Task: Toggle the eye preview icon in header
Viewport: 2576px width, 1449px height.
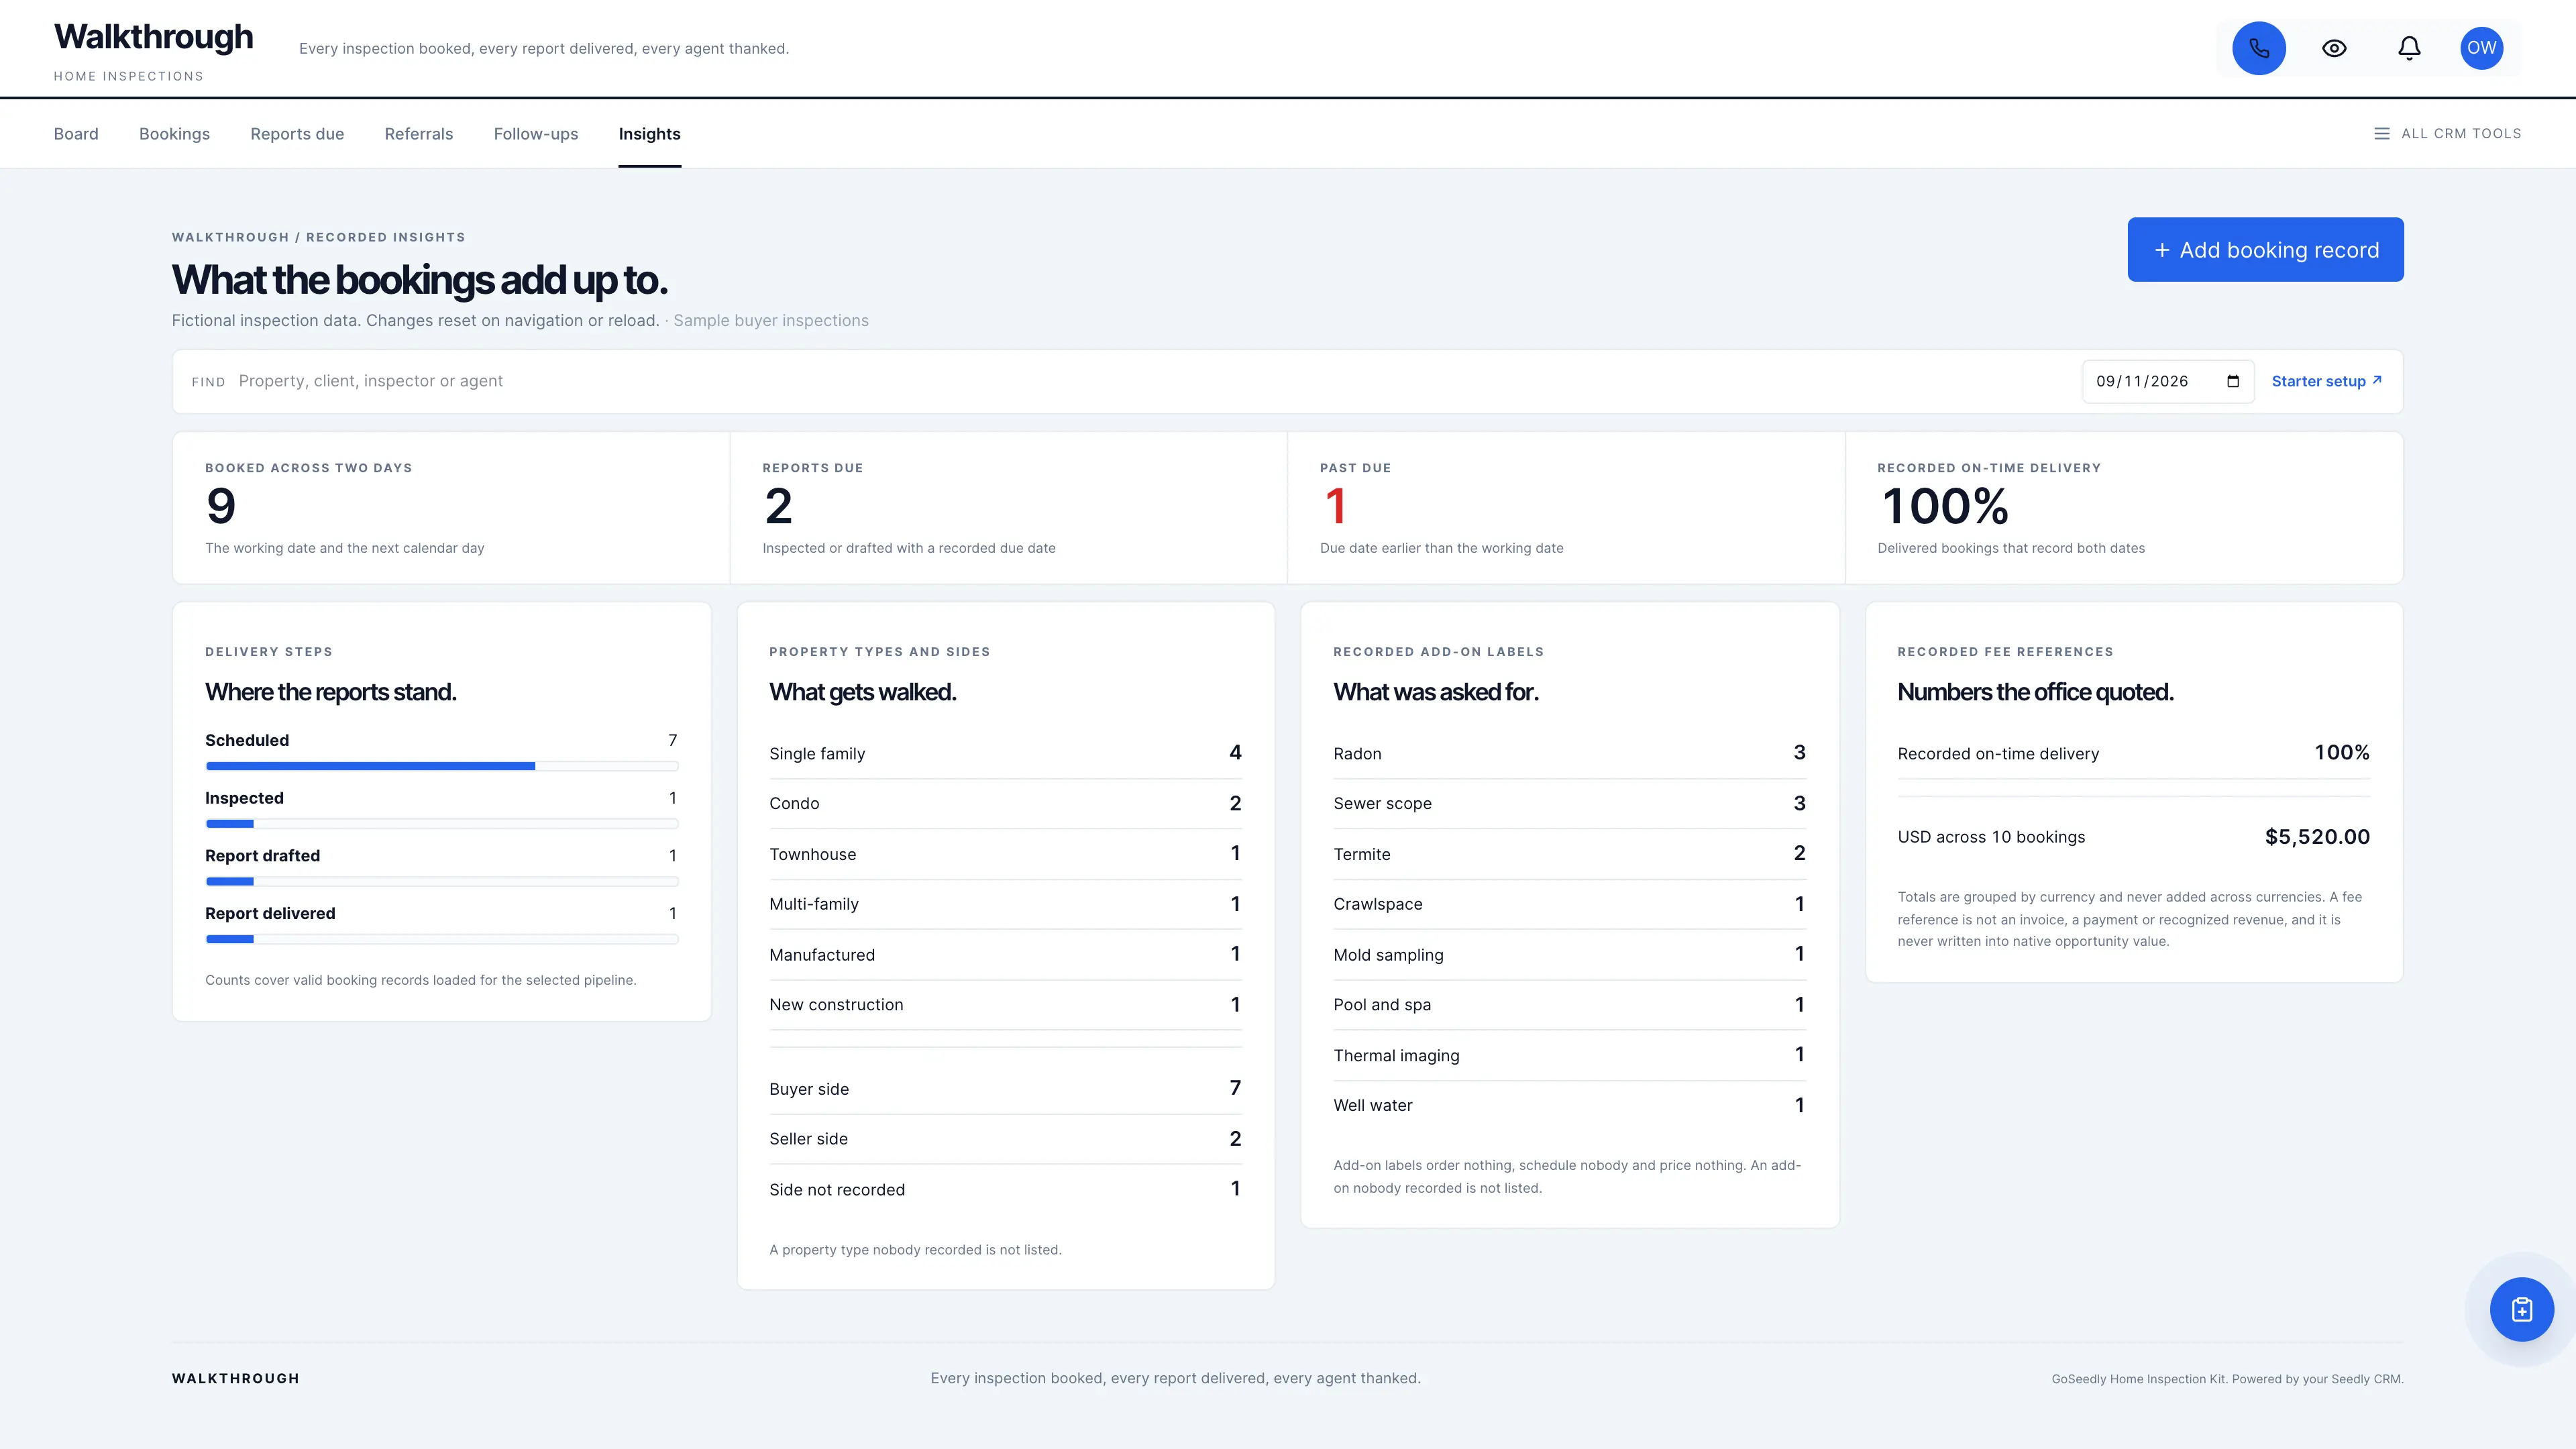Action: coord(2334,48)
